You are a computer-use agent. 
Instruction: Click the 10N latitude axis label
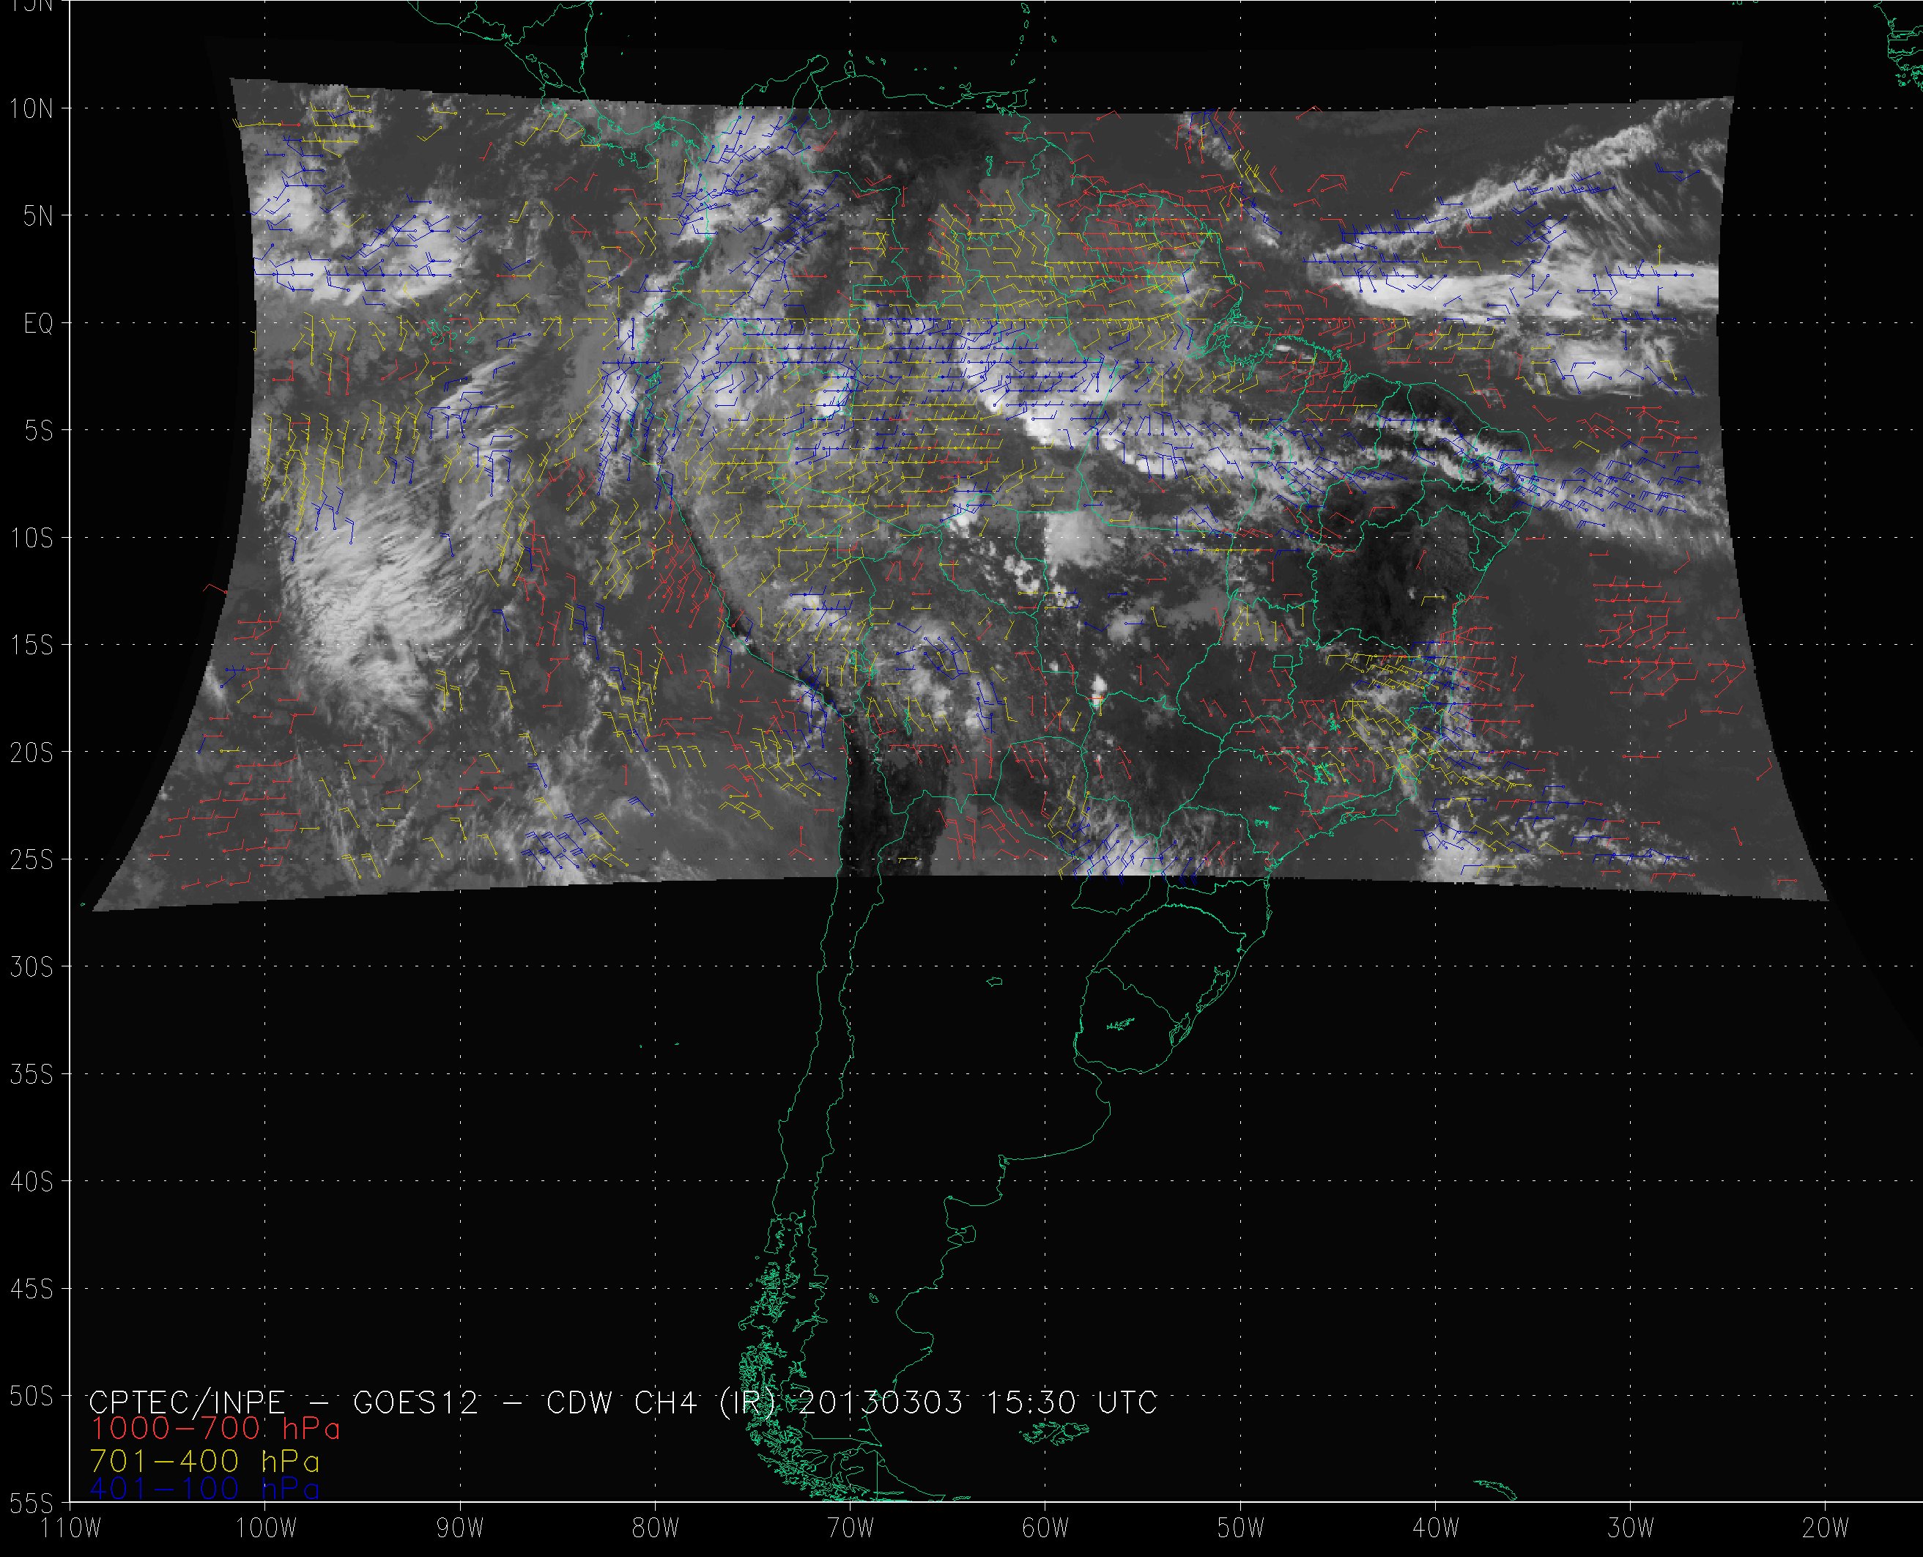click(32, 109)
